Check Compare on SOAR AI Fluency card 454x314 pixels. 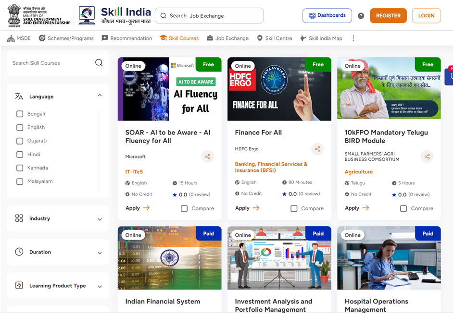pos(184,208)
